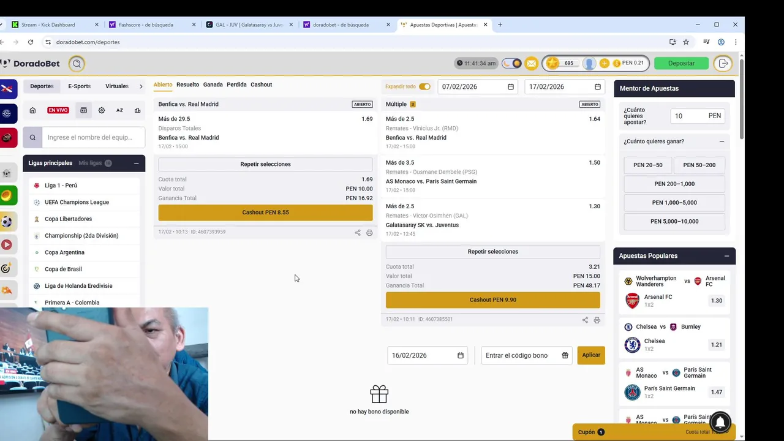The height and width of the screenshot is (441, 784).
Task: Choose PEN 5,000–10,000 winnings range
Action: [x=674, y=221]
